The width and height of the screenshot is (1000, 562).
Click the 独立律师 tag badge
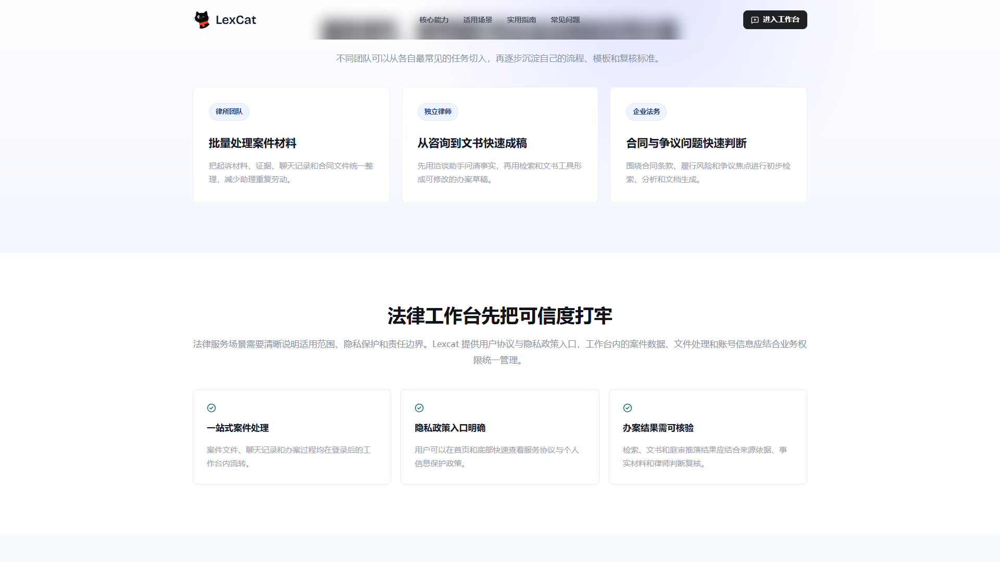click(x=438, y=111)
